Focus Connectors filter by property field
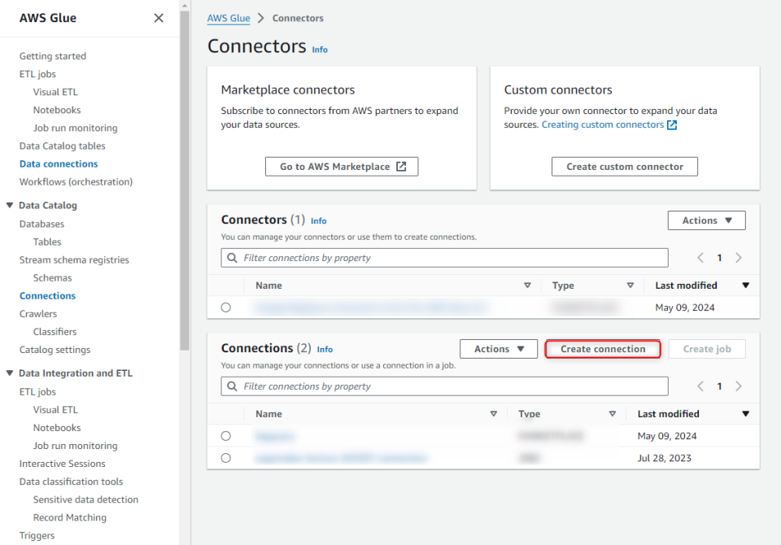This screenshot has width=781, height=545. [x=444, y=258]
